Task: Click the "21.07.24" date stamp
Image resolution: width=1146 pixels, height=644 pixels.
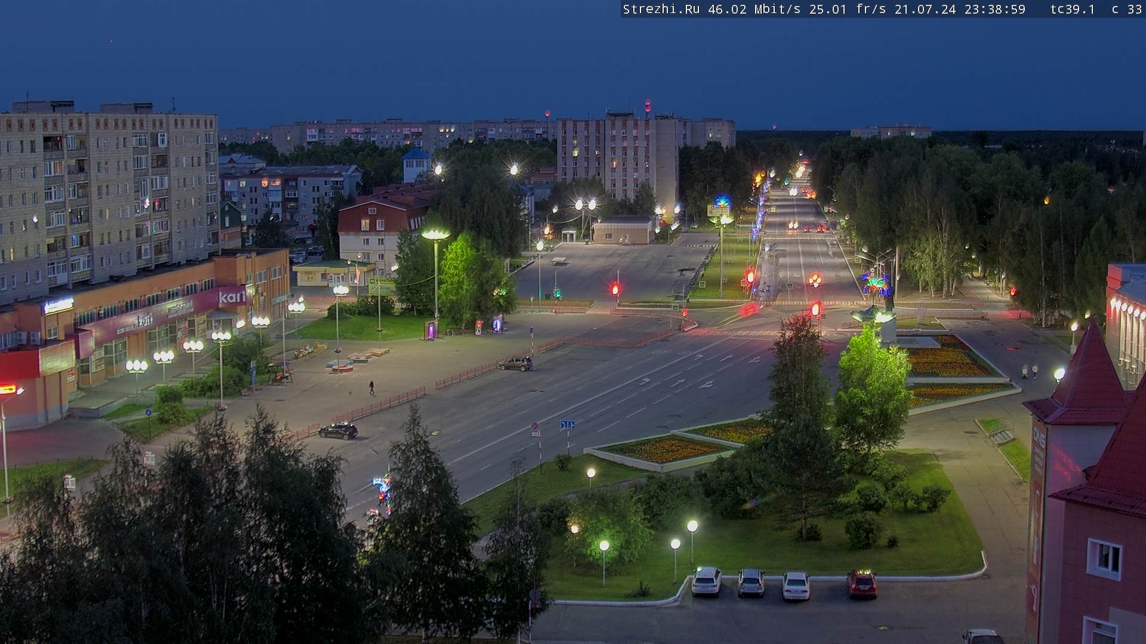Action: pyautogui.click(x=925, y=10)
